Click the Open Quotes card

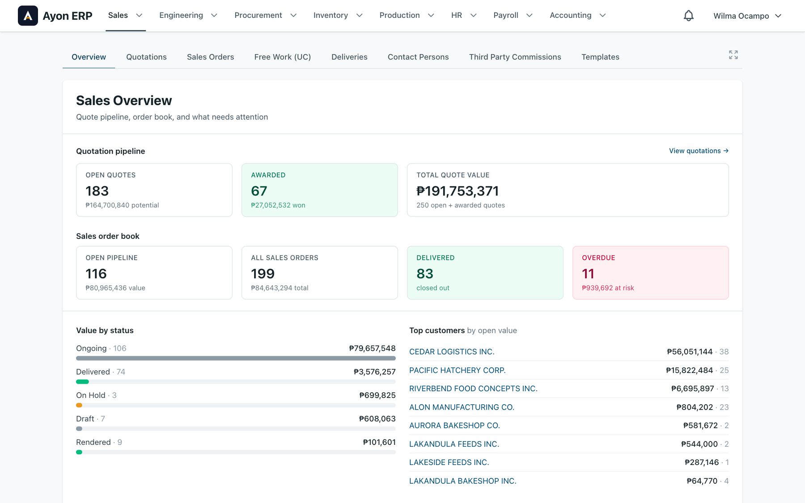pyautogui.click(x=154, y=190)
